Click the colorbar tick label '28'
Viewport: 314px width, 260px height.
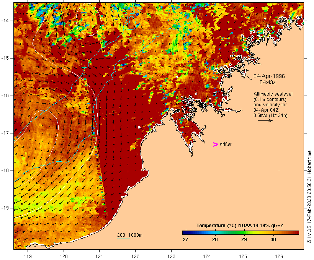tap(215, 240)
